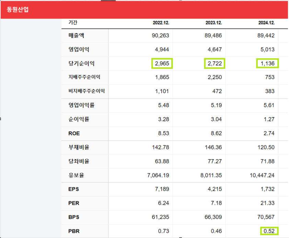Click the 2022.12. column header
Viewport: 289px width, 238px height.
pos(161,23)
